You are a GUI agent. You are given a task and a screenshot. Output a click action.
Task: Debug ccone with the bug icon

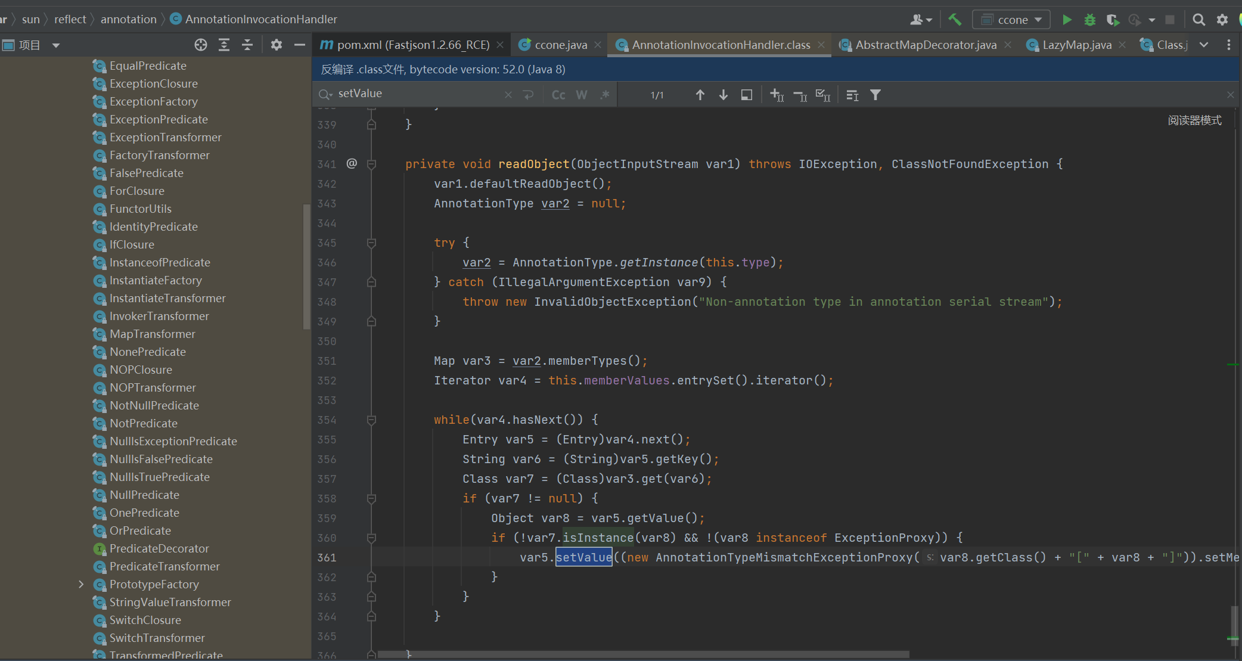[1090, 20]
